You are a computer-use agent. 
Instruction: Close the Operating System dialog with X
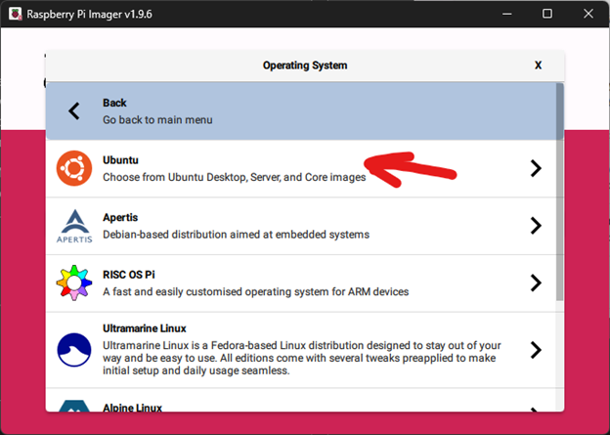pos(538,65)
